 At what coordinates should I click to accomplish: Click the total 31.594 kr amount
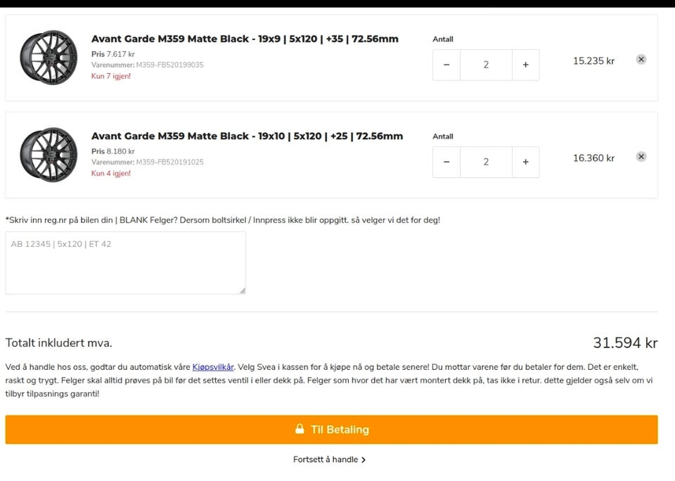click(625, 342)
